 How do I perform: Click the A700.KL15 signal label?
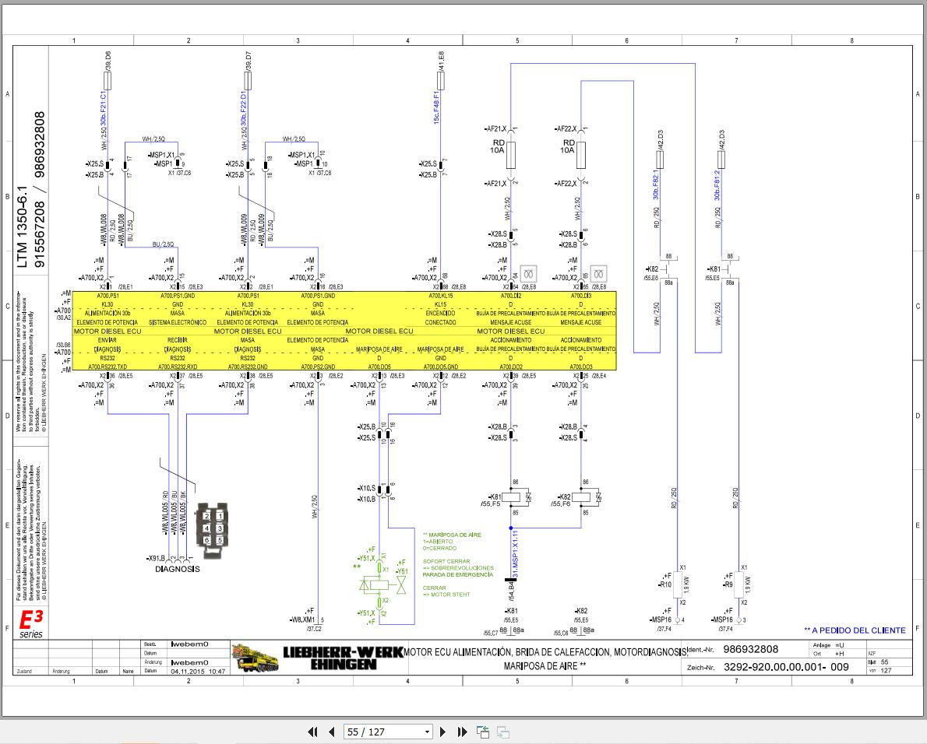440,295
